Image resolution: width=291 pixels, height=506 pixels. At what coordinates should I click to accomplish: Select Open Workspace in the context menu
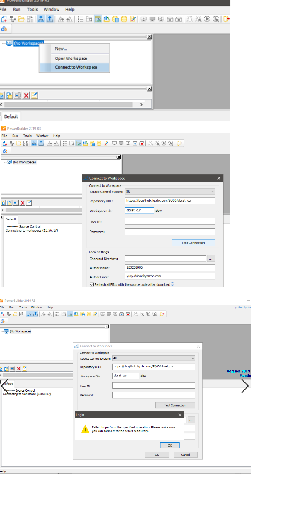pos(71,58)
